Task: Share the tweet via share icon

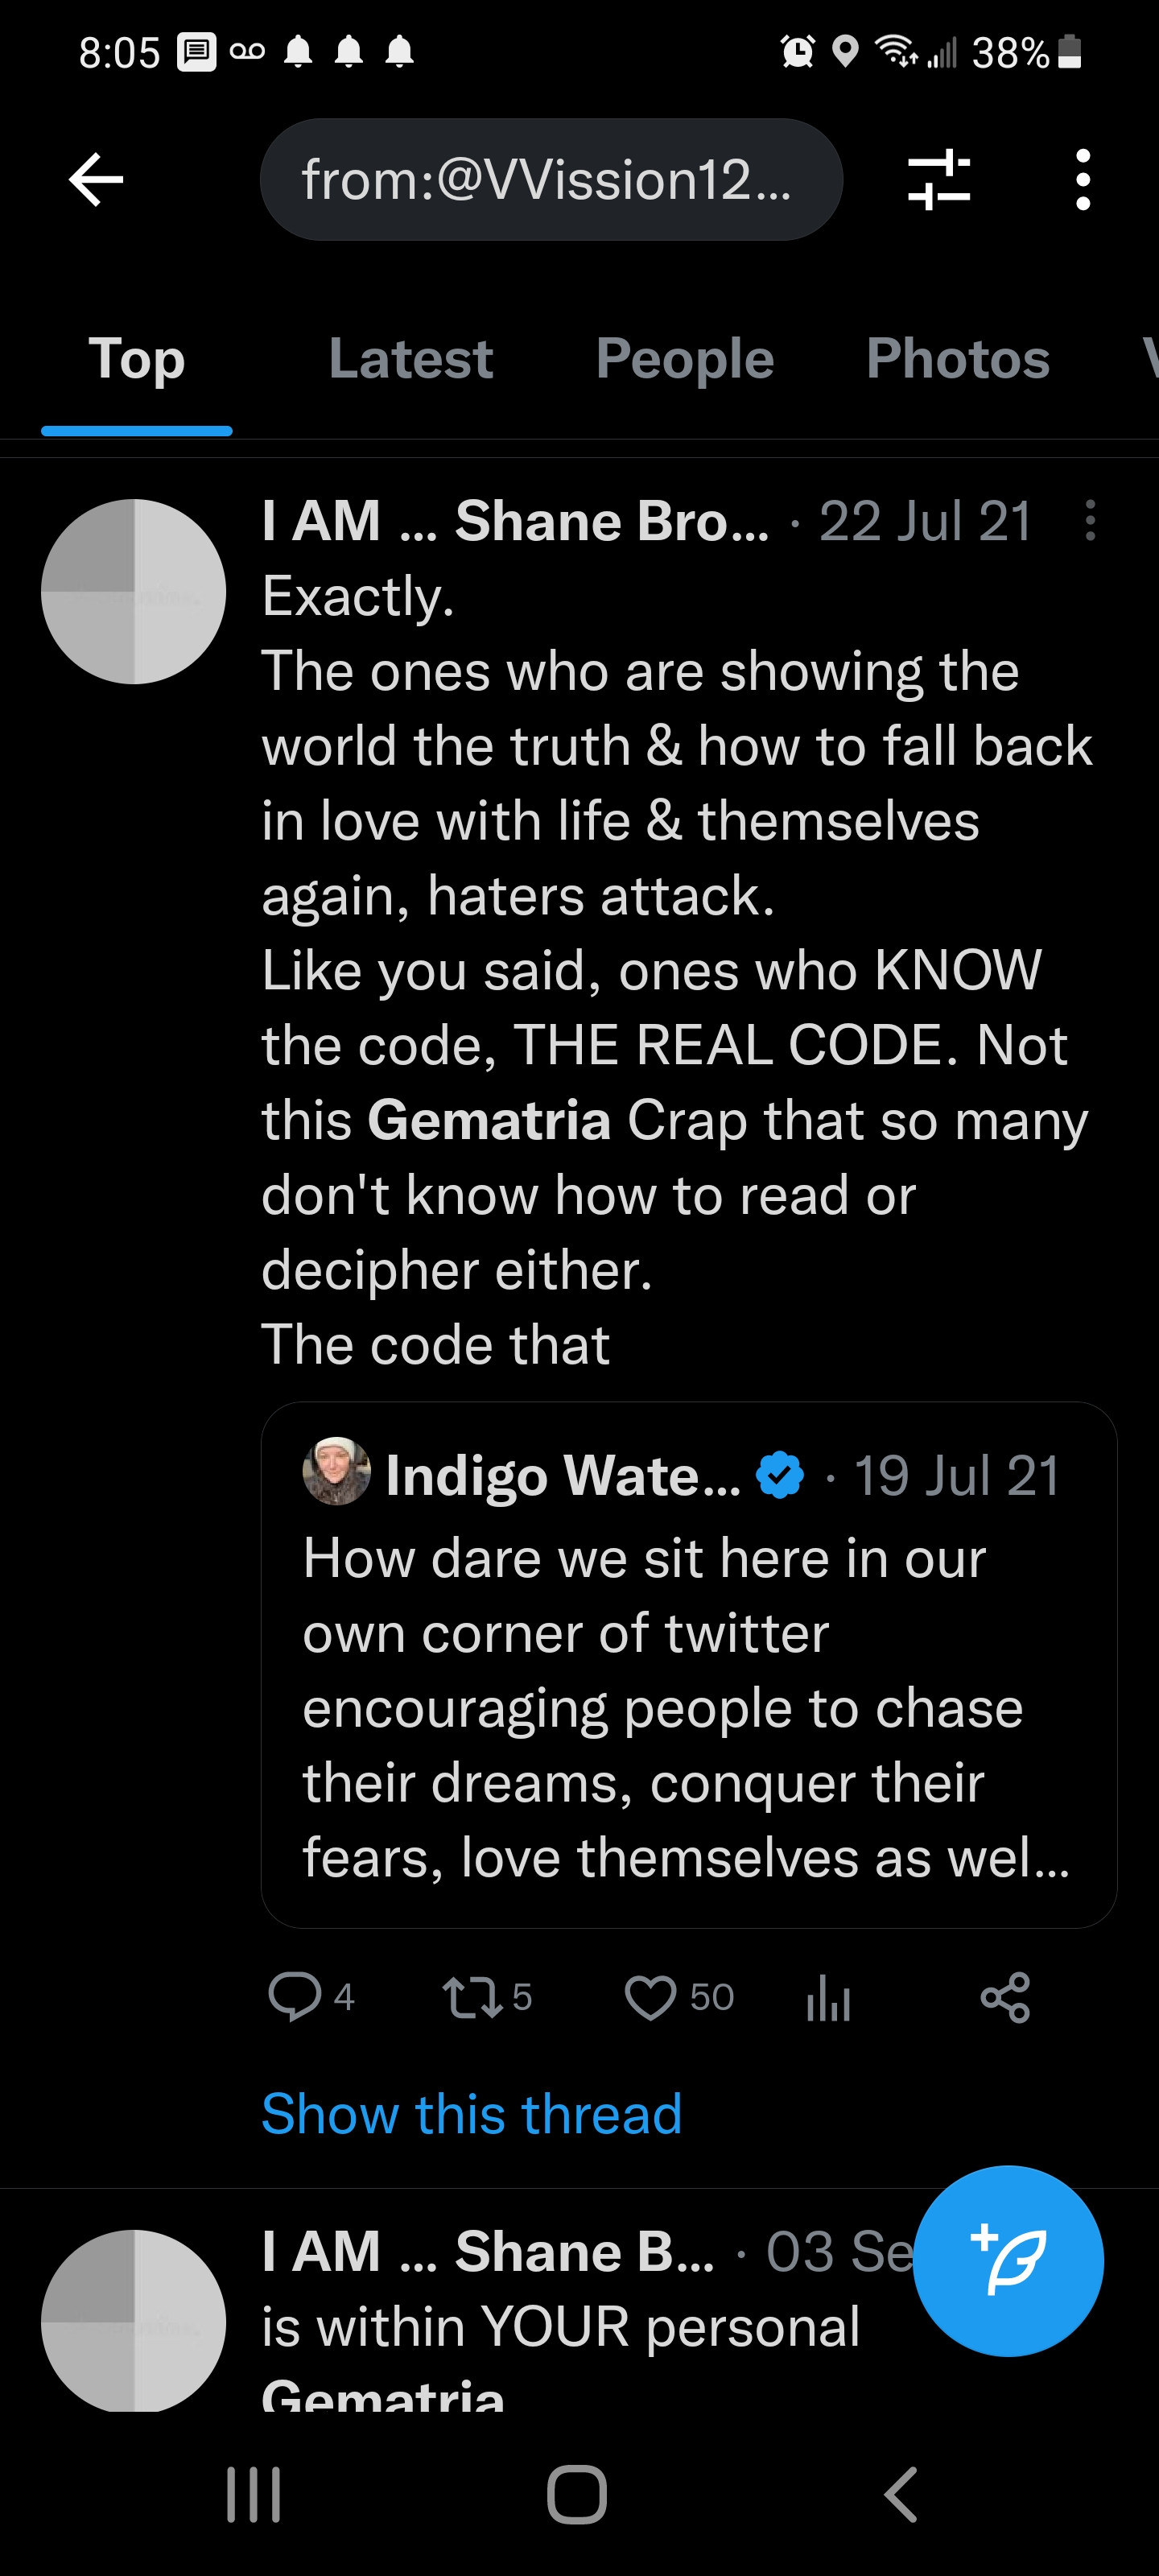Action: 1005,1997
